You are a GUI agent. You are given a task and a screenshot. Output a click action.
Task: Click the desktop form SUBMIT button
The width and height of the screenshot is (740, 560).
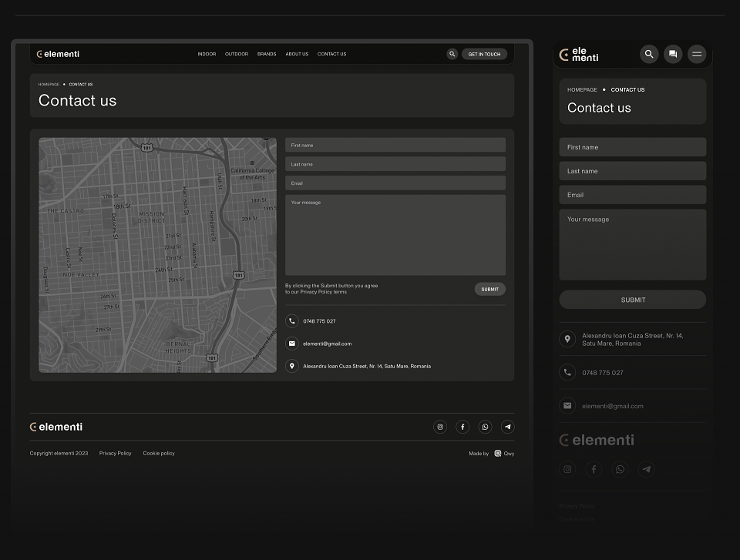click(490, 289)
